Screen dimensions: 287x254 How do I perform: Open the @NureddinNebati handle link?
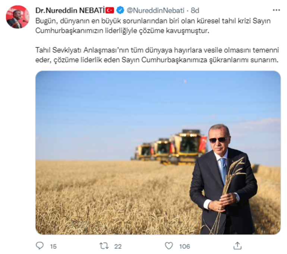(x=155, y=10)
